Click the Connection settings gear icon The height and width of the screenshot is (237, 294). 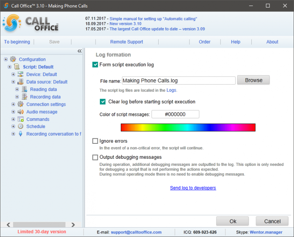pos(21,104)
